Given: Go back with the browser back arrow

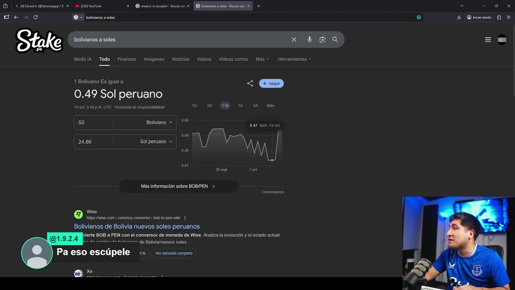Looking at the screenshot, I should click(16, 17).
